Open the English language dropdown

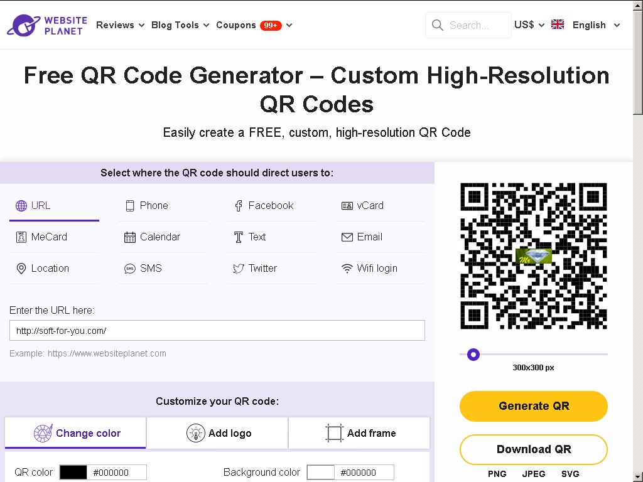pos(597,25)
